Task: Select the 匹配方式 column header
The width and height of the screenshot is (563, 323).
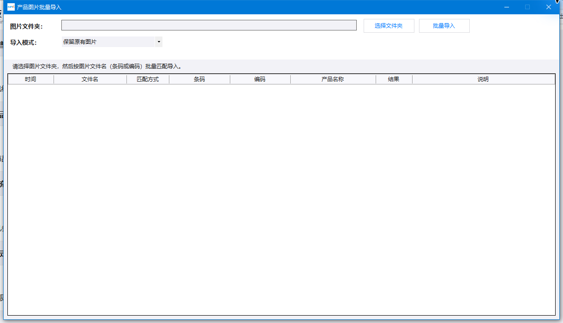Action: (148, 79)
